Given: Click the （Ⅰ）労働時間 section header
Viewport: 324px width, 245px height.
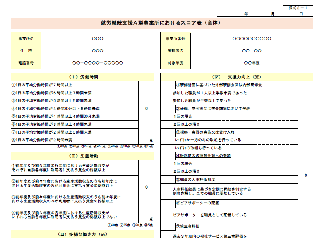Looking at the screenshot, I should point(82,77).
